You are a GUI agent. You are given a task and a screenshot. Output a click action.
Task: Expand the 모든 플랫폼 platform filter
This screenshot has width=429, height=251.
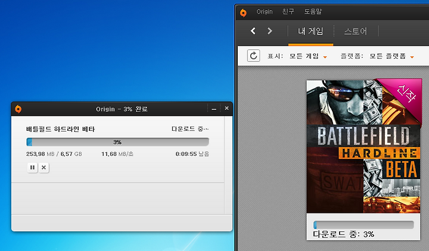coord(392,57)
